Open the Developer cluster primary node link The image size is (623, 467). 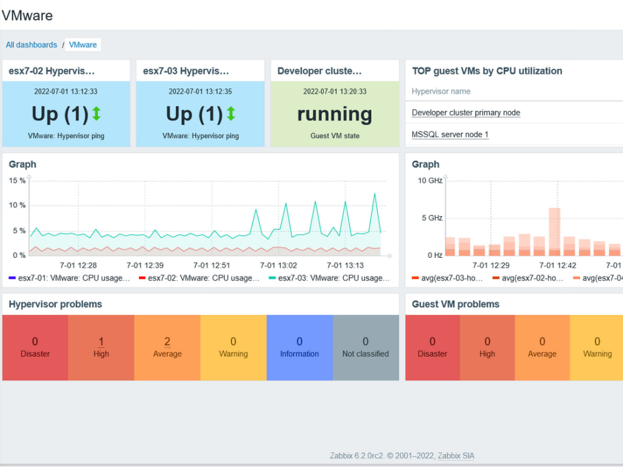tap(465, 113)
